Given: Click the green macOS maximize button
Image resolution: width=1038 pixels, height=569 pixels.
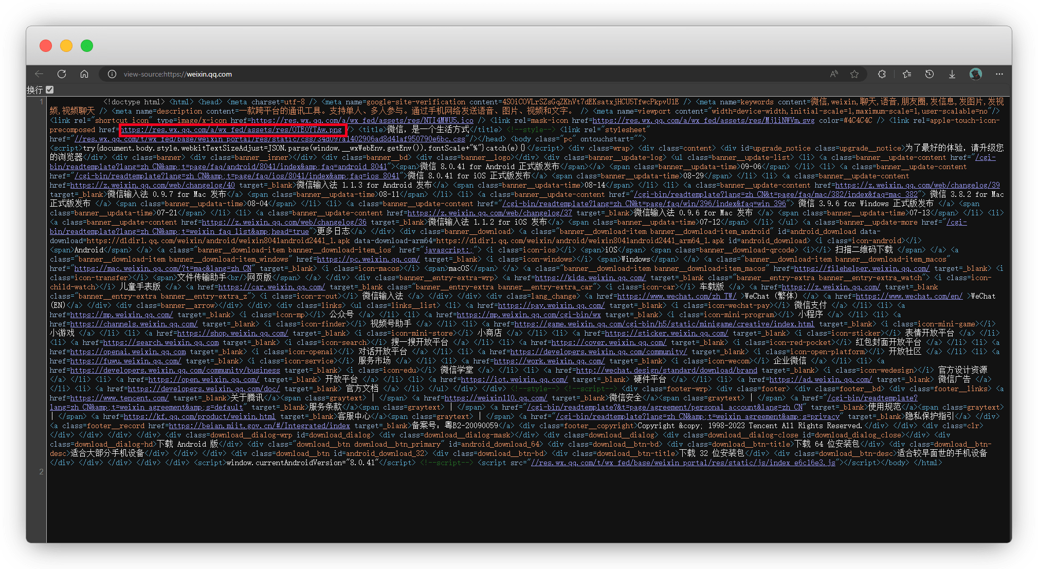Looking at the screenshot, I should click(x=87, y=46).
